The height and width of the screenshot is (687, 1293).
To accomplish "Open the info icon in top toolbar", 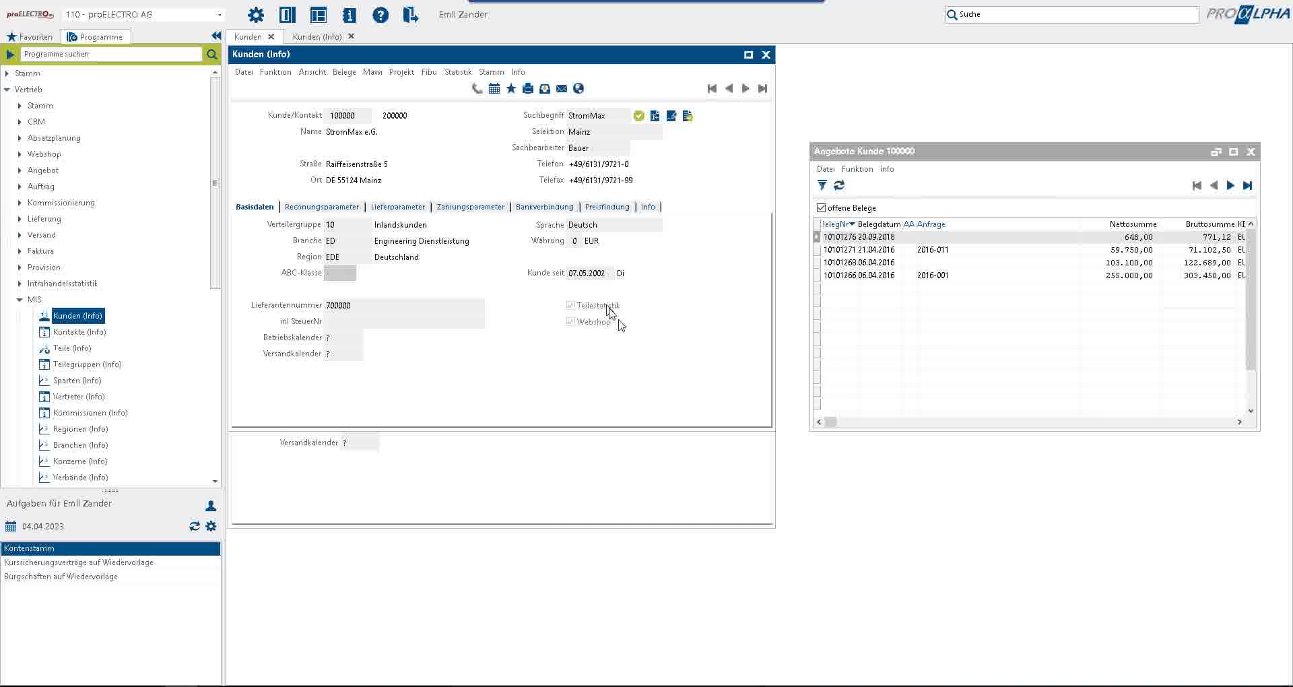I will [x=349, y=15].
